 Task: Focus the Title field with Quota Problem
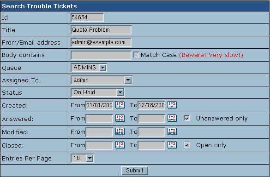pyautogui.click(x=101, y=30)
